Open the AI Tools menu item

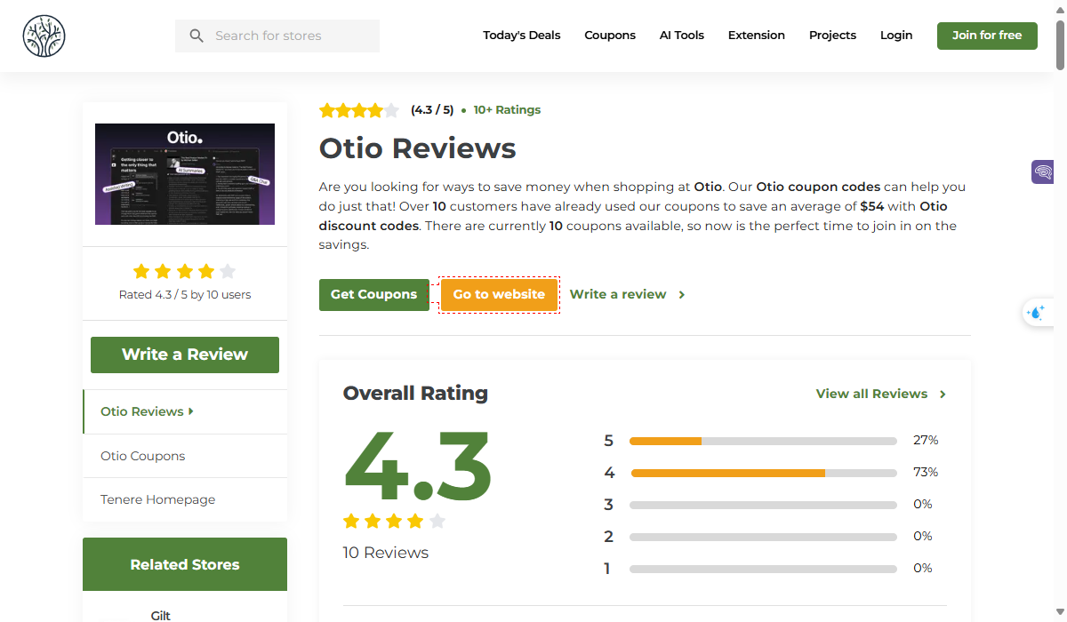tap(681, 36)
